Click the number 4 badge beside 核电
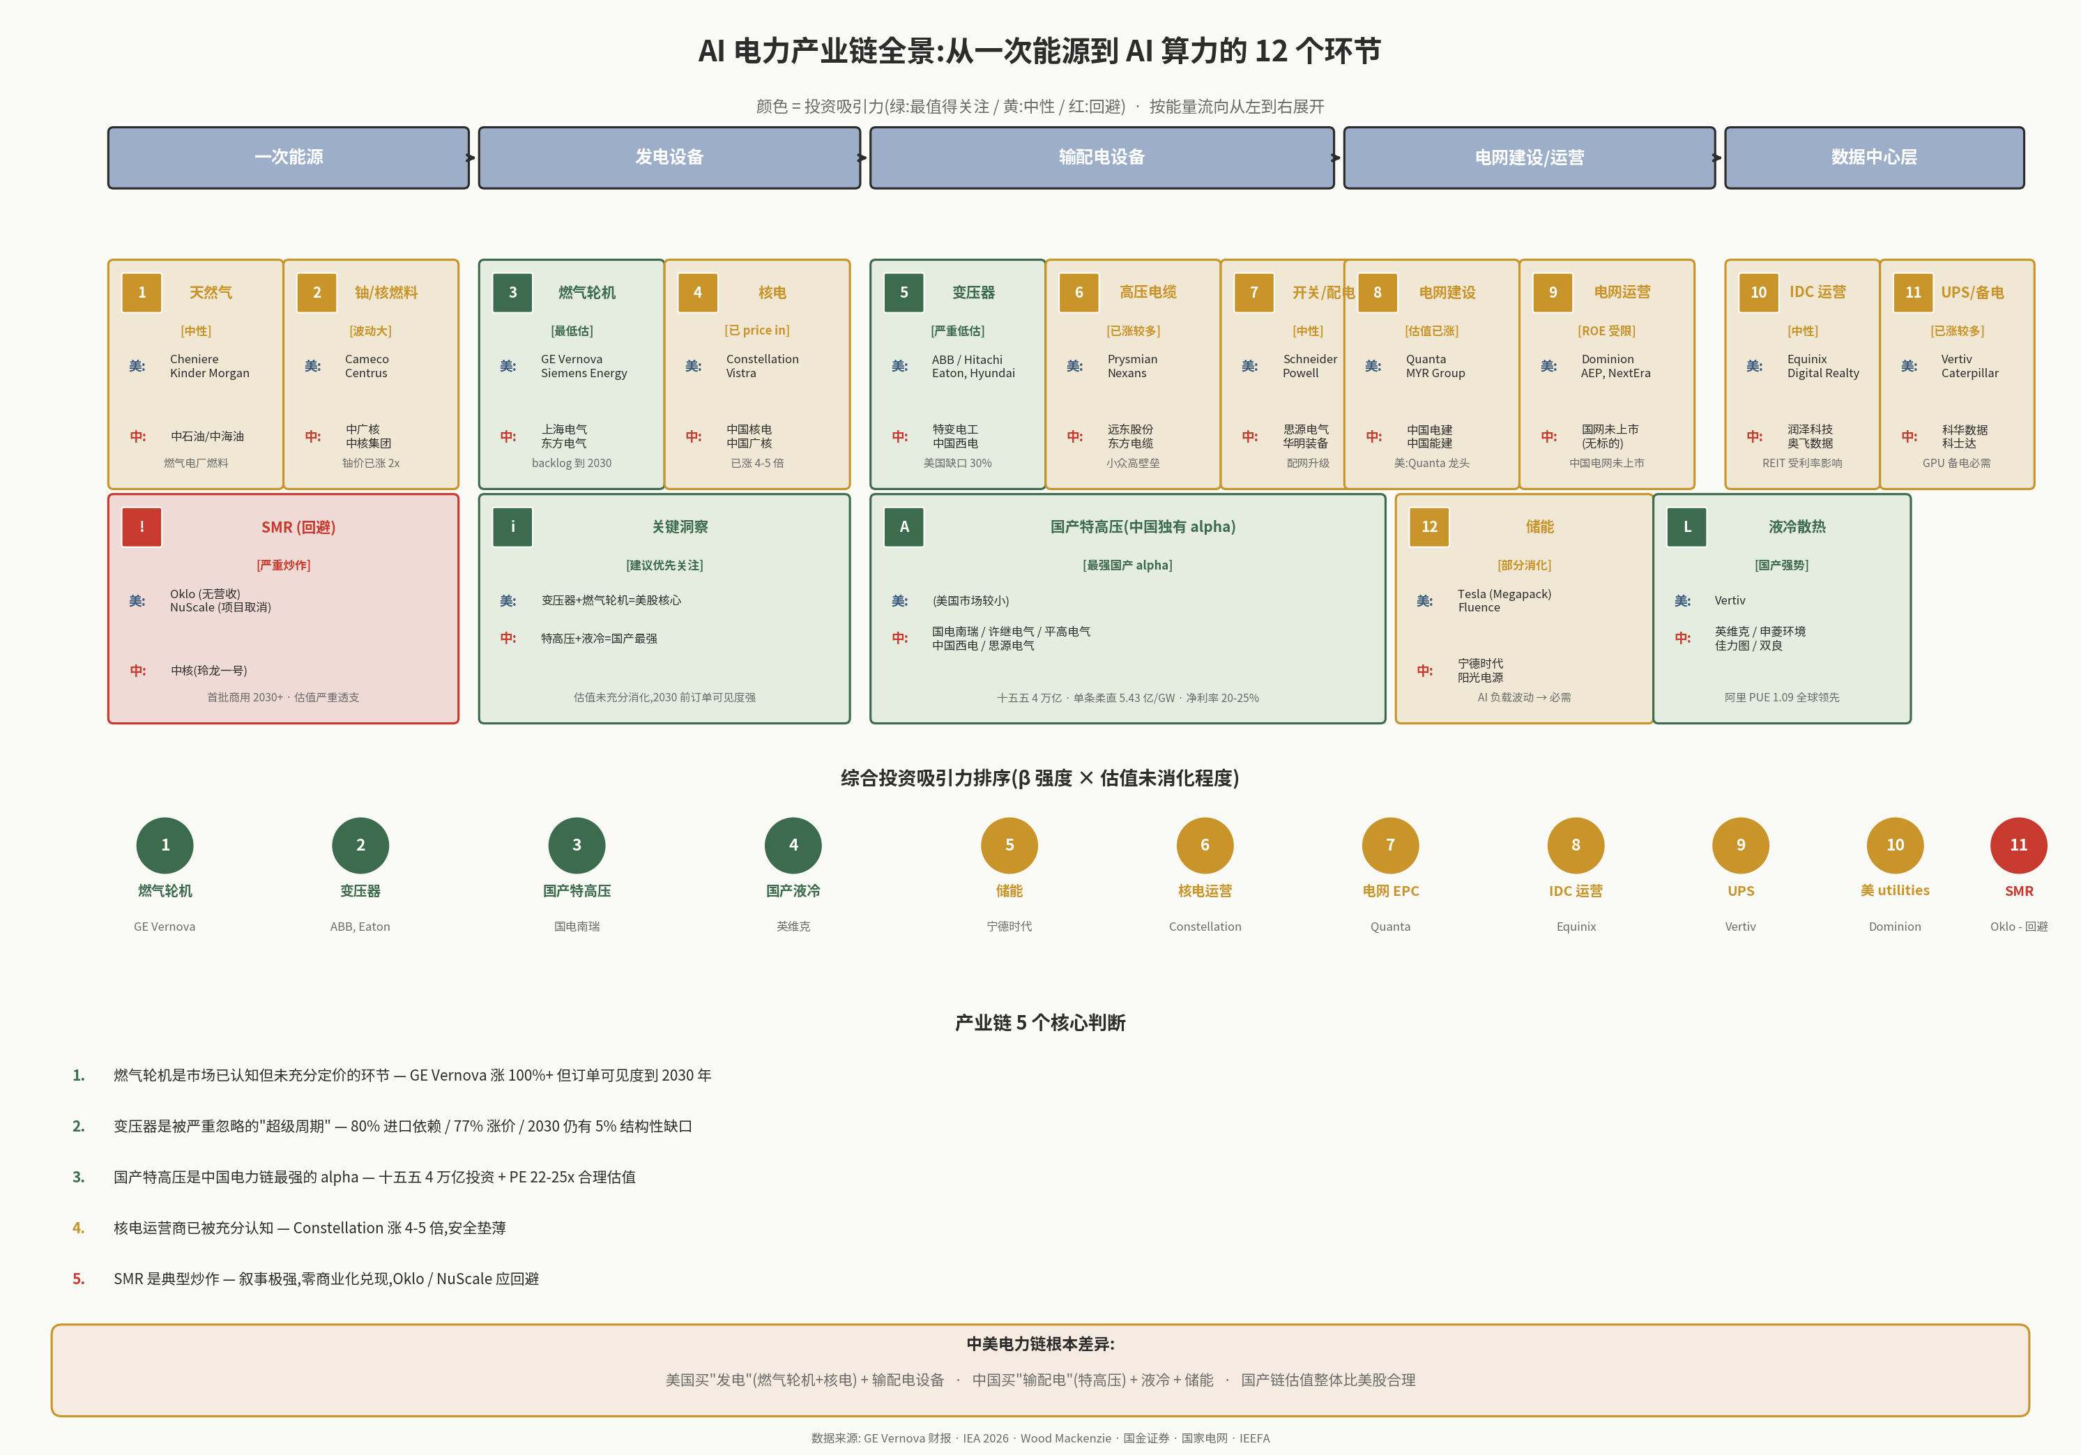This screenshot has width=2081, height=1455. [698, 292]
